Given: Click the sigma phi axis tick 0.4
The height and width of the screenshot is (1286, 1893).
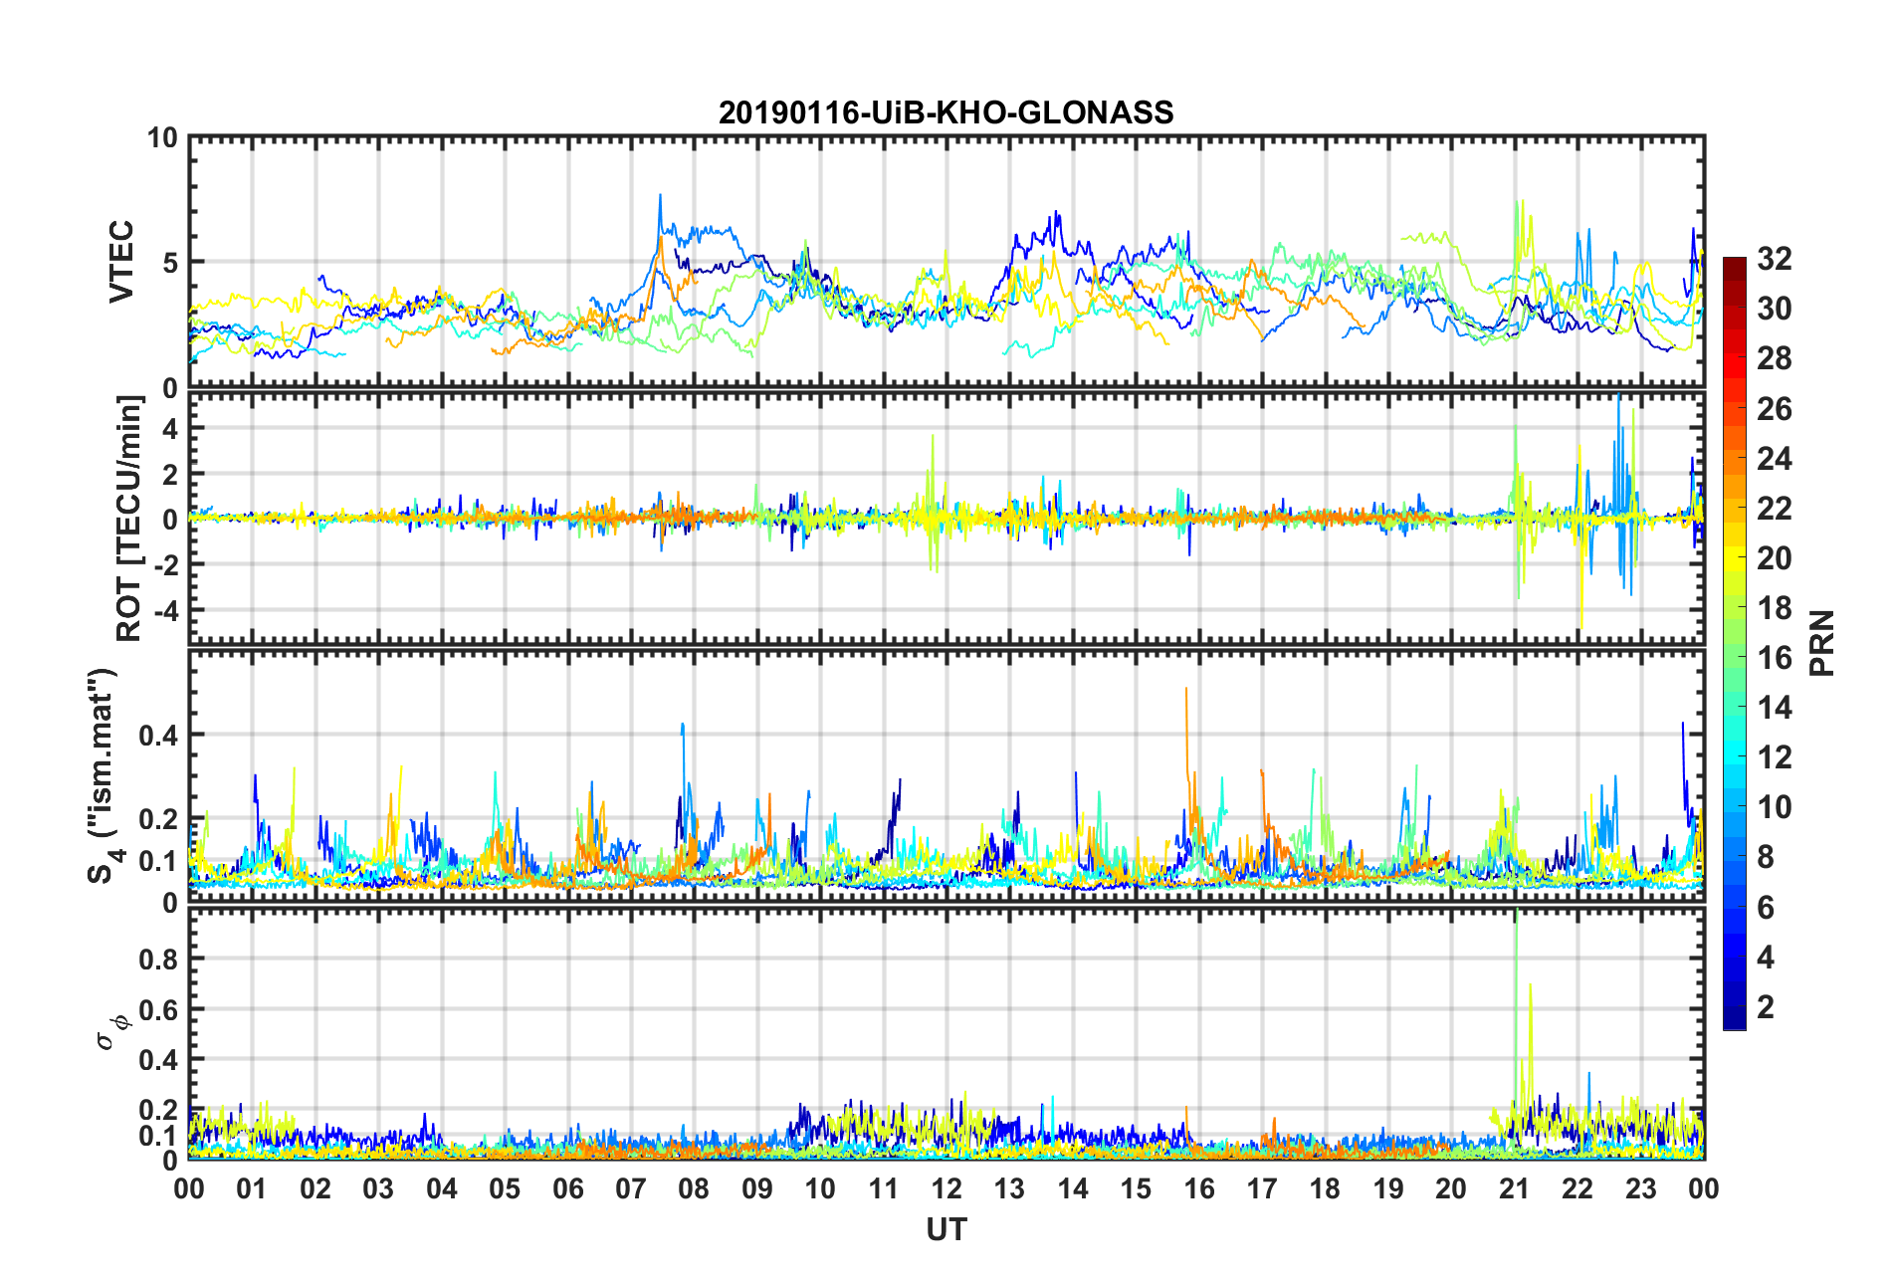Looking at the screenshot, I should pyautogui.click(x=158, y=1060).
